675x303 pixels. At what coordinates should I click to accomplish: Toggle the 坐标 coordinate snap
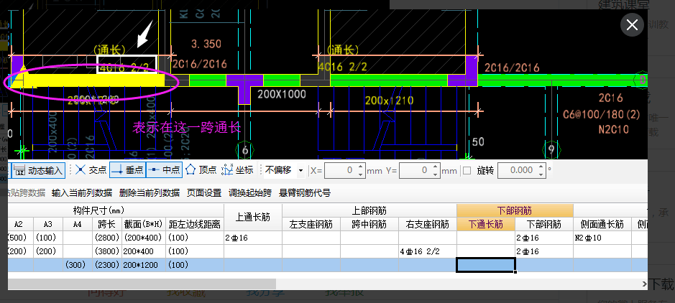(237, 170)
